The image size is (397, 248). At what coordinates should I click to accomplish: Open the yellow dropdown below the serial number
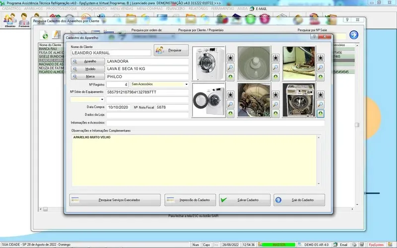click(103, 99)
